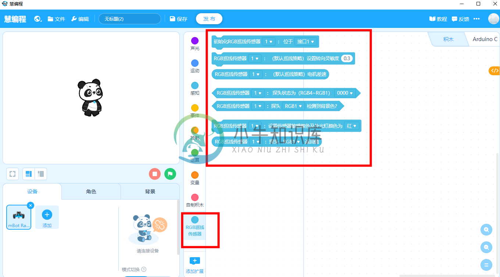This screenshot has width=500, height=277.
Task: Select the 感知 block category
Action: pyautogui.click(x=195, y=88)
